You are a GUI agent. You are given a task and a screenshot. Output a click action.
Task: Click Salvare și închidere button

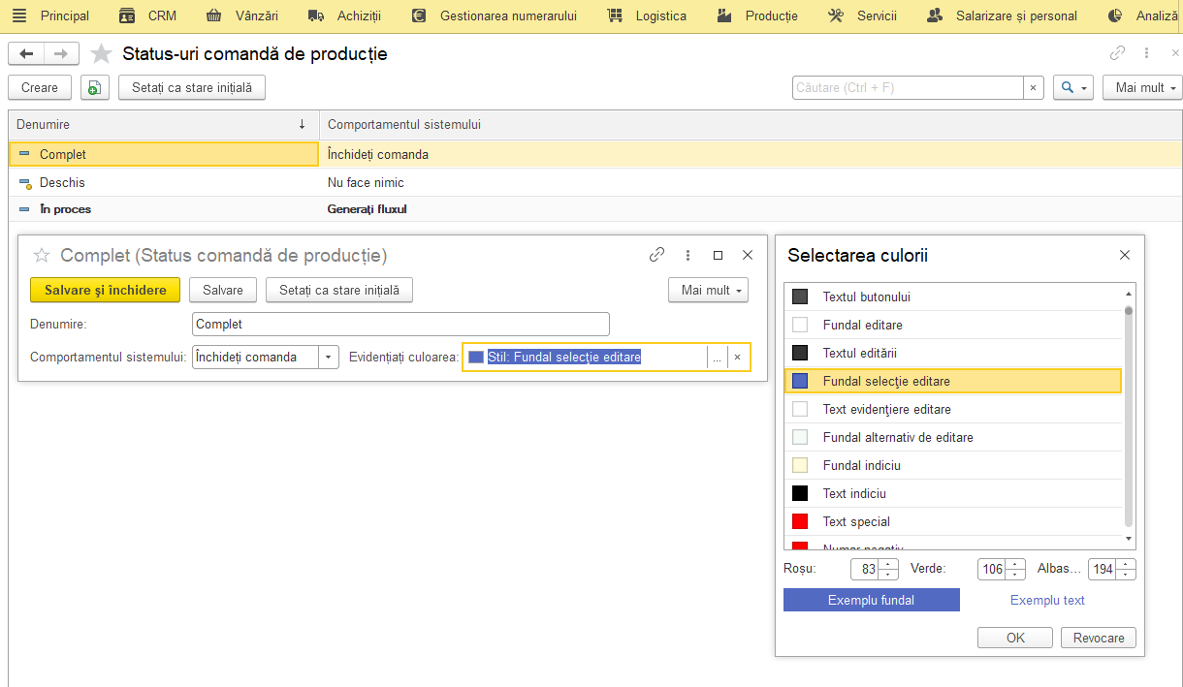(x=105, y=290)
